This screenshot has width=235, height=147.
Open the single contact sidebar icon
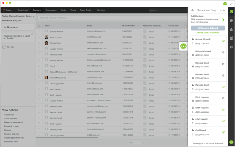click(x=231, y=29)
